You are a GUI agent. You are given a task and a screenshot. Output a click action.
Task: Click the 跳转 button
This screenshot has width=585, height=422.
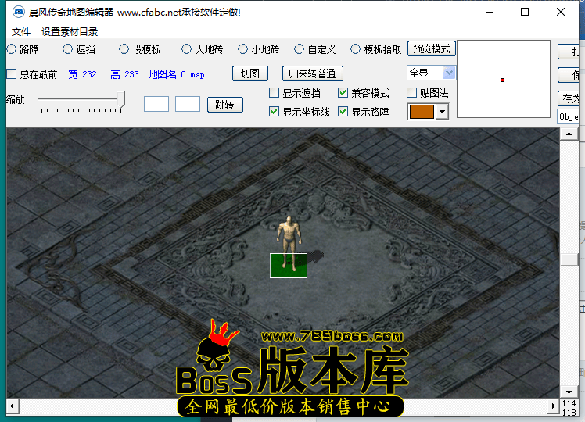point(225,105)
